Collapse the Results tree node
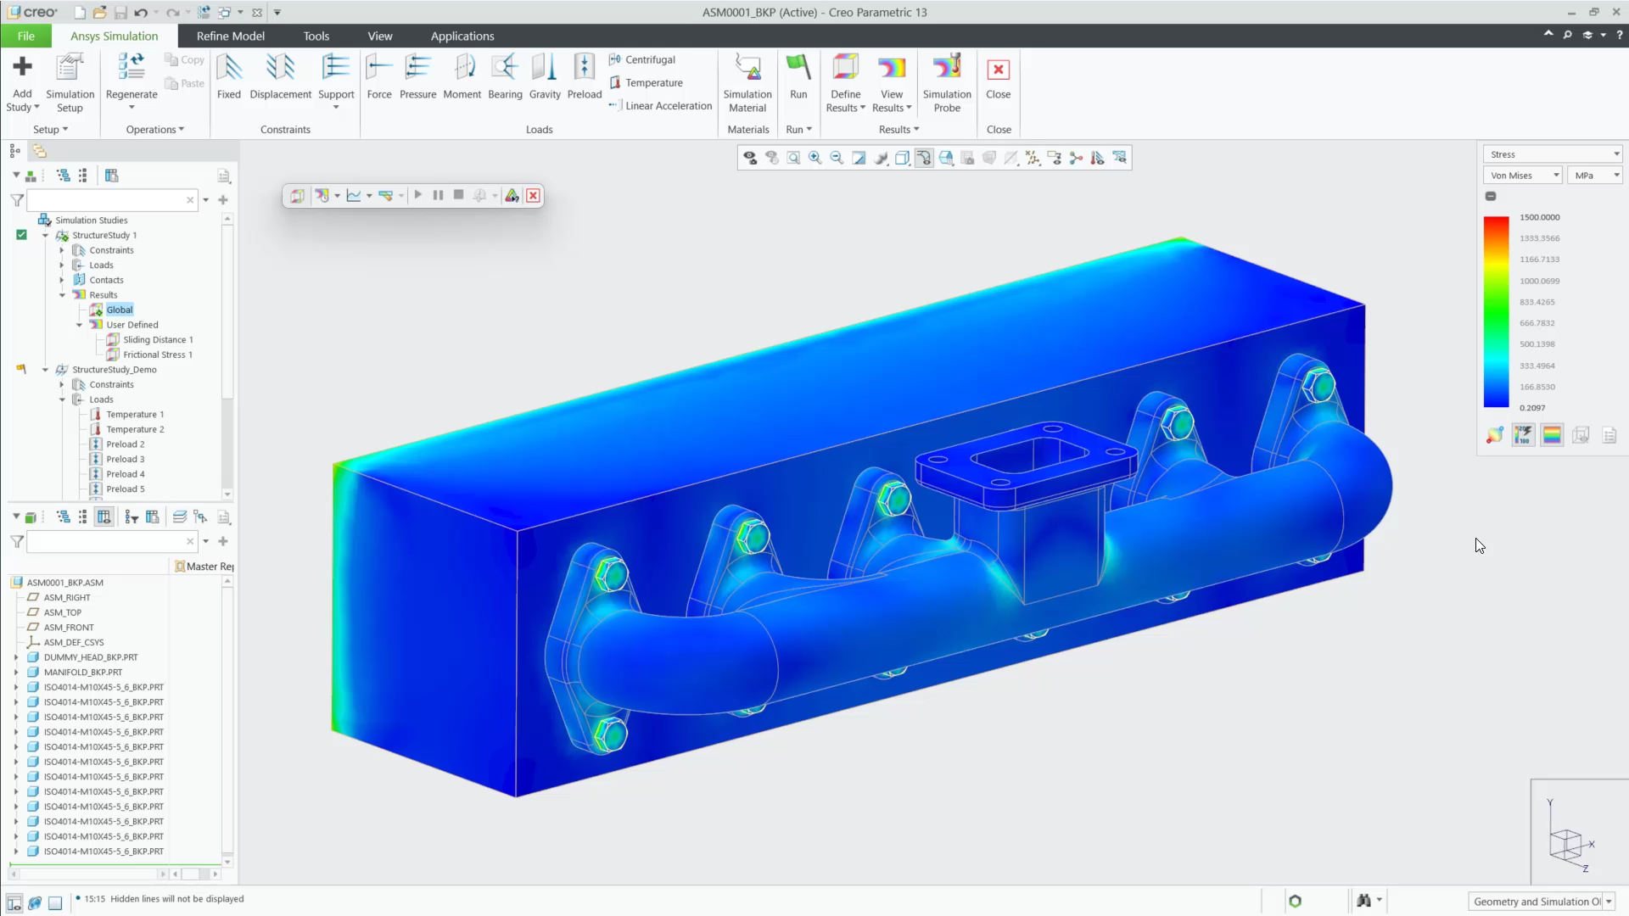1629x916 pixels. (x=62, y=295)
